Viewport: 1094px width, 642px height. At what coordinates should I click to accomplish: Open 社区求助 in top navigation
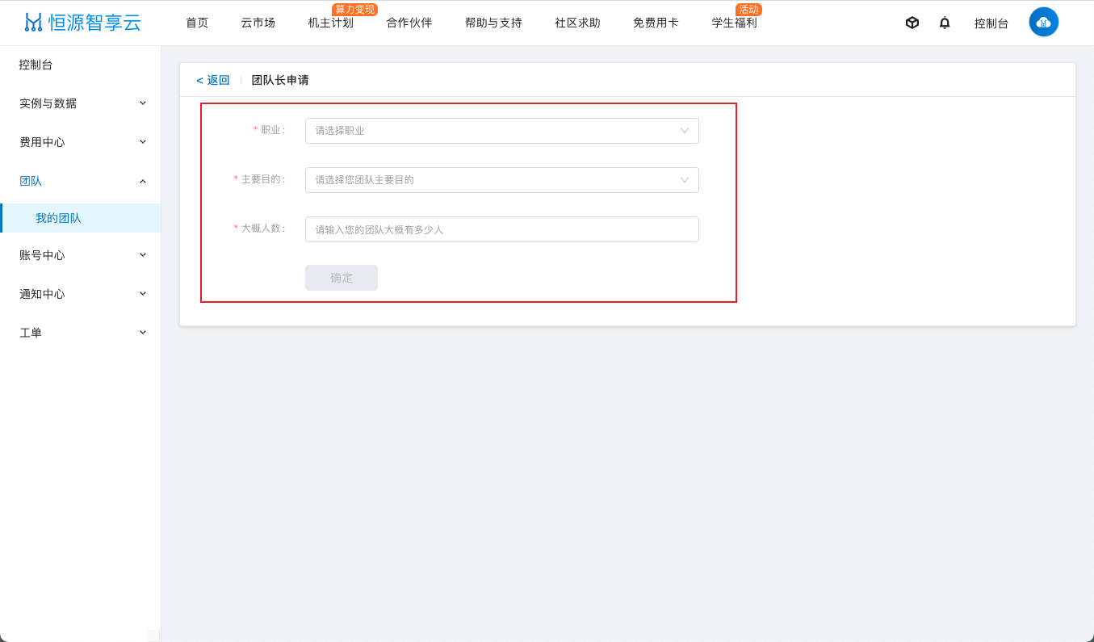(577, 23)
